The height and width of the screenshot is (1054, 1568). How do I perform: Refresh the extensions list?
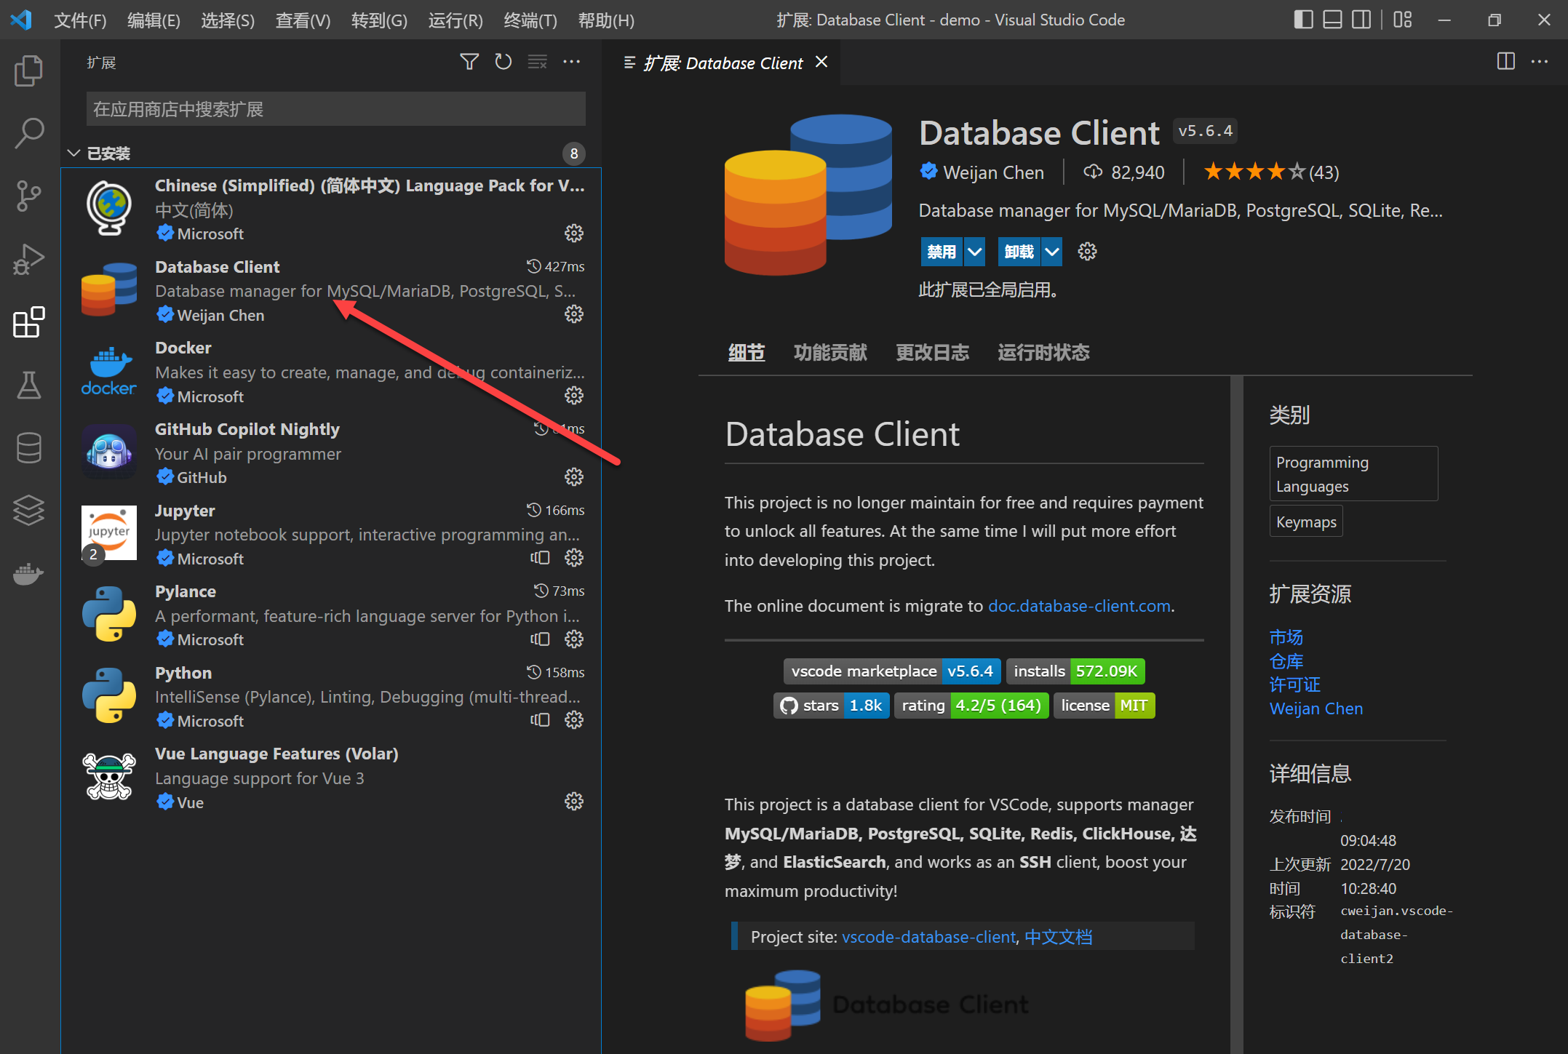point(503,63)
